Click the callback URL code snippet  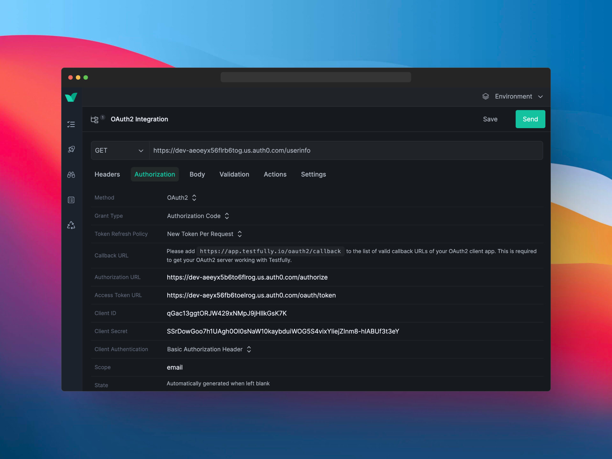click(270, 251)
